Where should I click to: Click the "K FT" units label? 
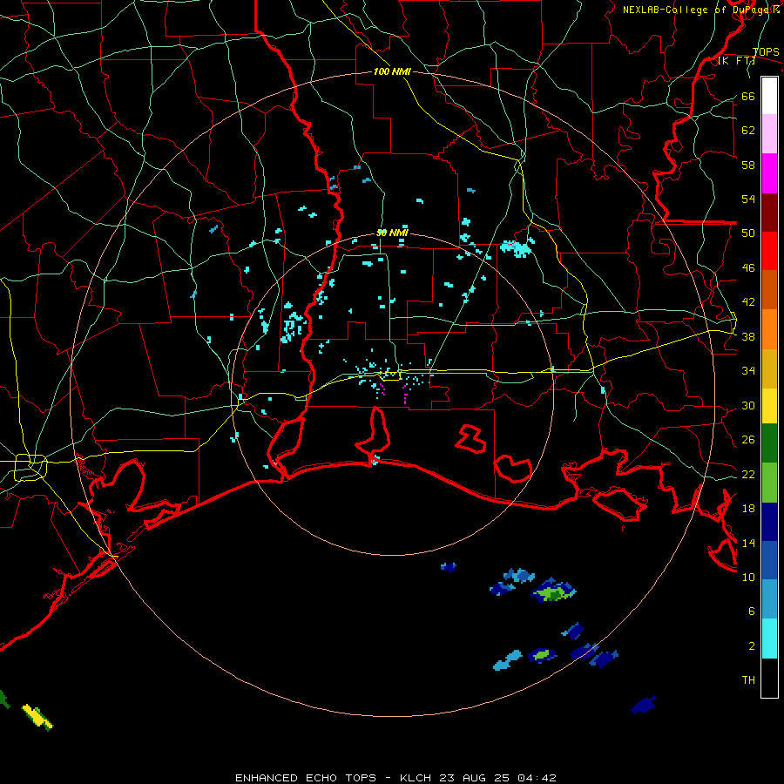tap(736, 61)
